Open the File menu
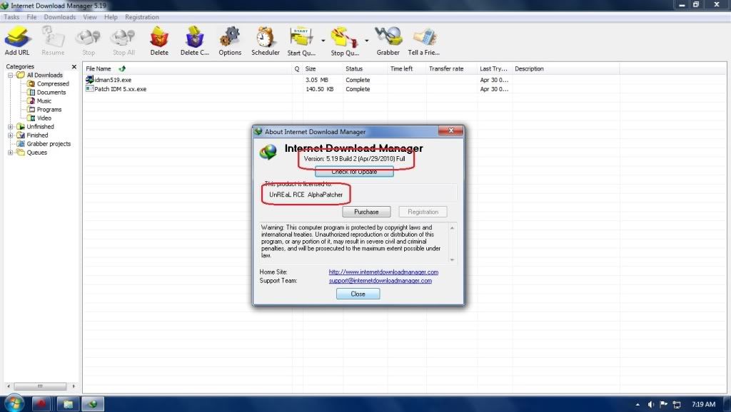 tap(31, 17)
